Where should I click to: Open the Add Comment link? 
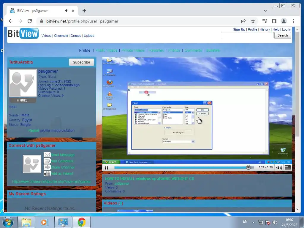coord(62,161)
